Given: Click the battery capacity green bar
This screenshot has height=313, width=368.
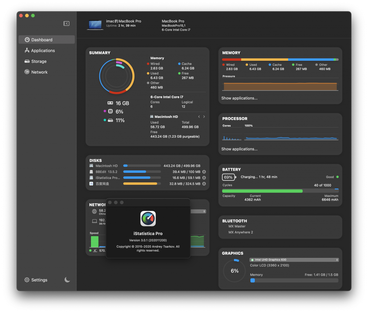Looking at the screenshot, I should (280, 191).
